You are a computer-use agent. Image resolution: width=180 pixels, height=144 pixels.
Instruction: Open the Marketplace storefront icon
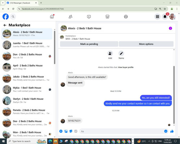[x=107, y=17]
